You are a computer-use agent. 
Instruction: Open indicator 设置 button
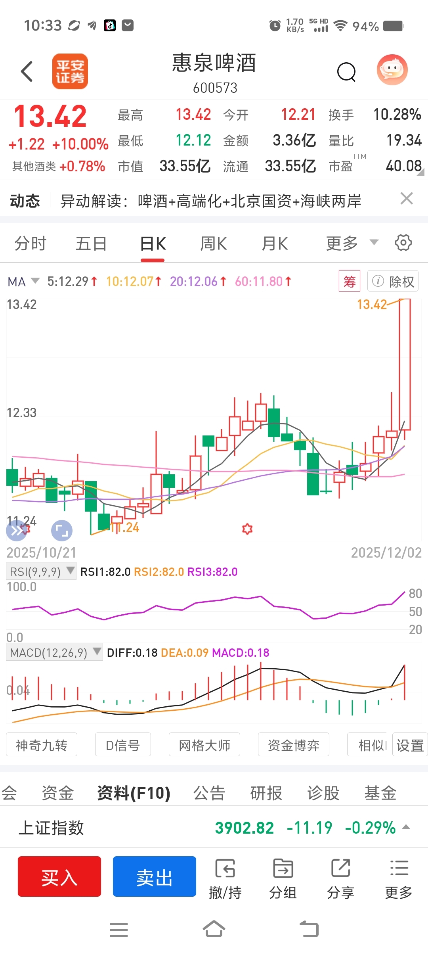(410, 745)
